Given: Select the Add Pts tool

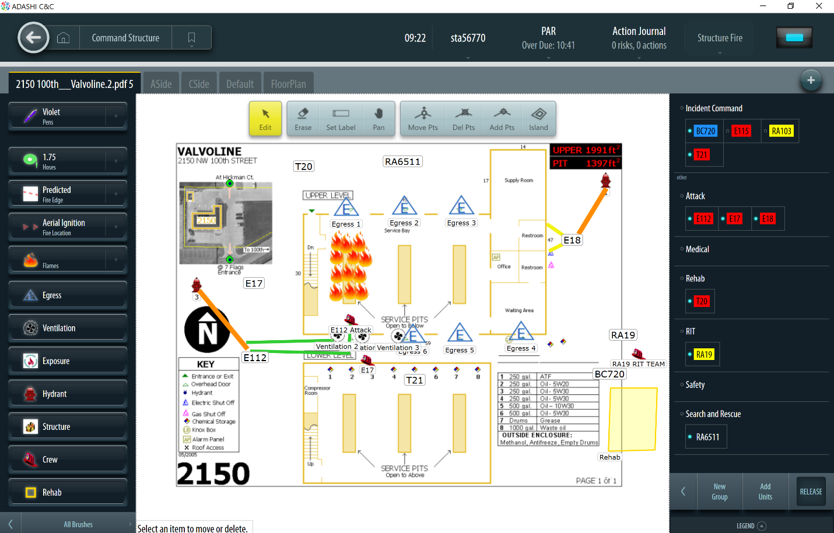Looking at the screenshot, I should [x=502, y=119].
